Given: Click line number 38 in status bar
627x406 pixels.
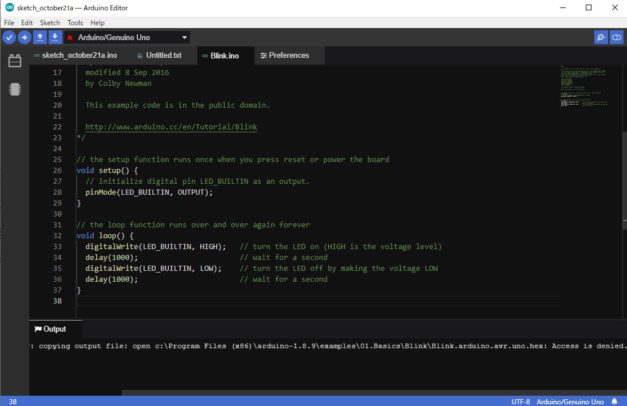Looking at the screenshot, I should click(x=13, y=401).
